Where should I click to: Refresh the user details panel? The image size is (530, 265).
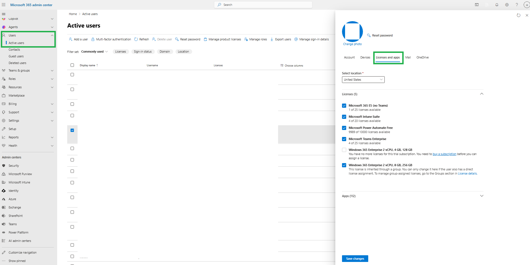point(519,15)
